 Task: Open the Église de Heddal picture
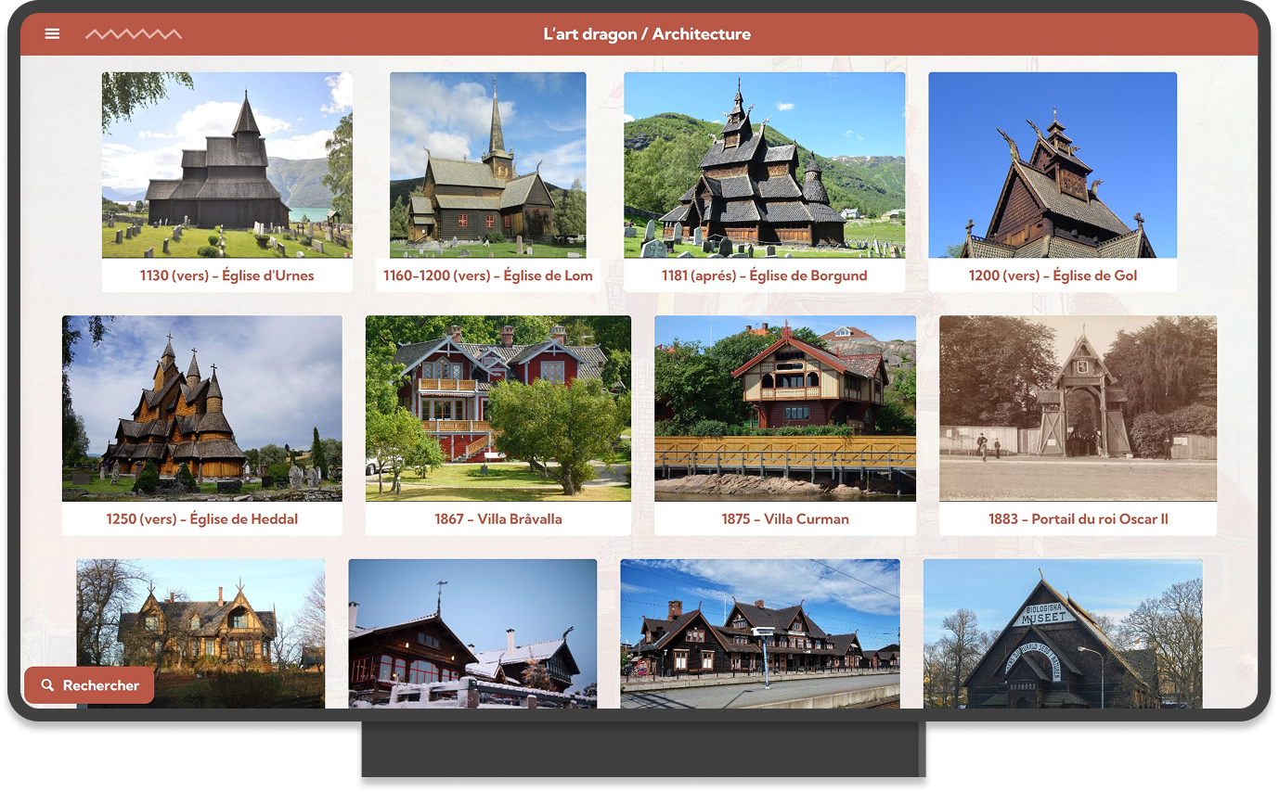tap(201, 408)
